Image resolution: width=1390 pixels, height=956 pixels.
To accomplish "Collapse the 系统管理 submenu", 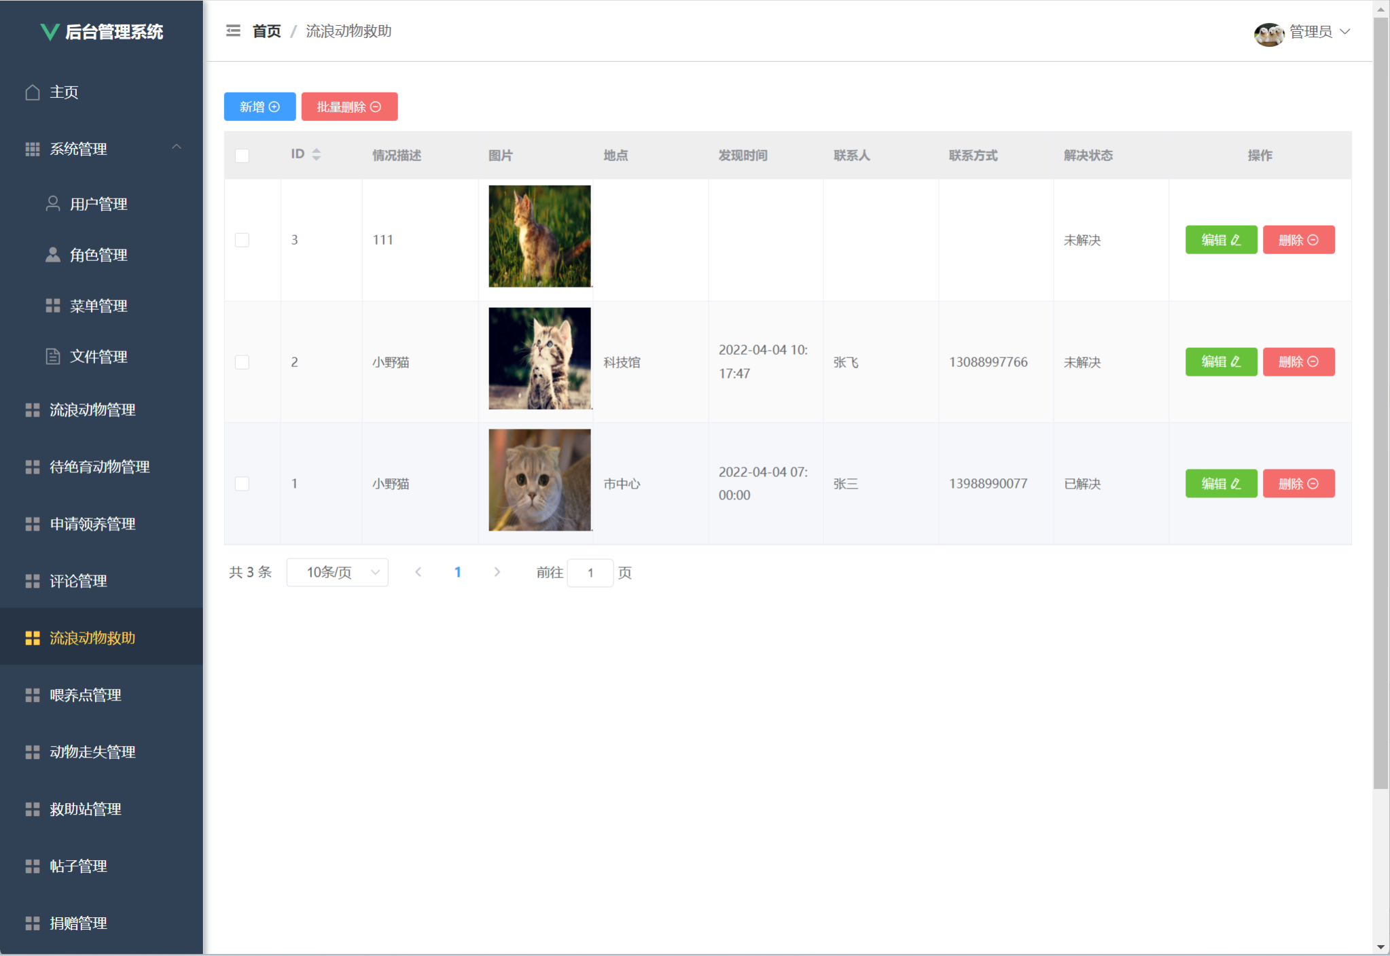I will [177, 147].
